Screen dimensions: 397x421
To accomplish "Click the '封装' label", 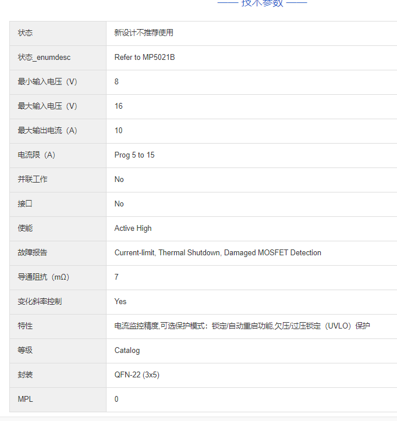I will (x=25, y=375).
